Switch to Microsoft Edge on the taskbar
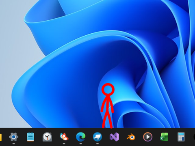Image resolution: width=195 pixels, height=146 pixels. [81, 137]
